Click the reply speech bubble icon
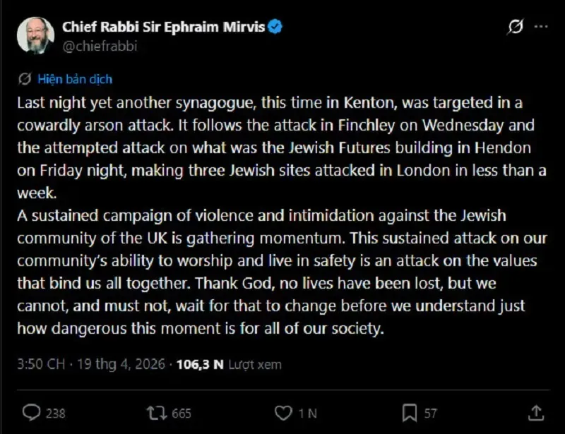Image resolution: width=565 pixels, height=434 pixels. [31, 412]
